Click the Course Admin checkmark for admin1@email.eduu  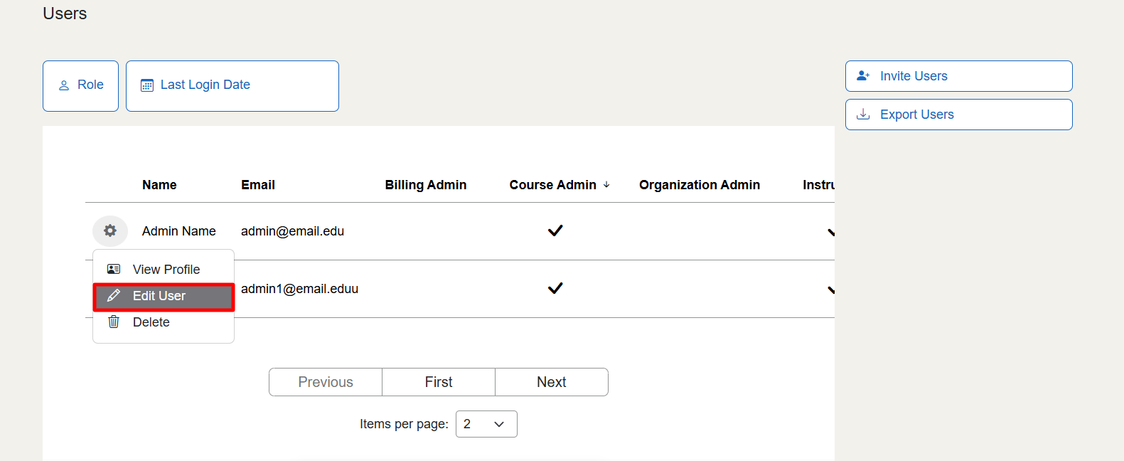coord(555,288)
